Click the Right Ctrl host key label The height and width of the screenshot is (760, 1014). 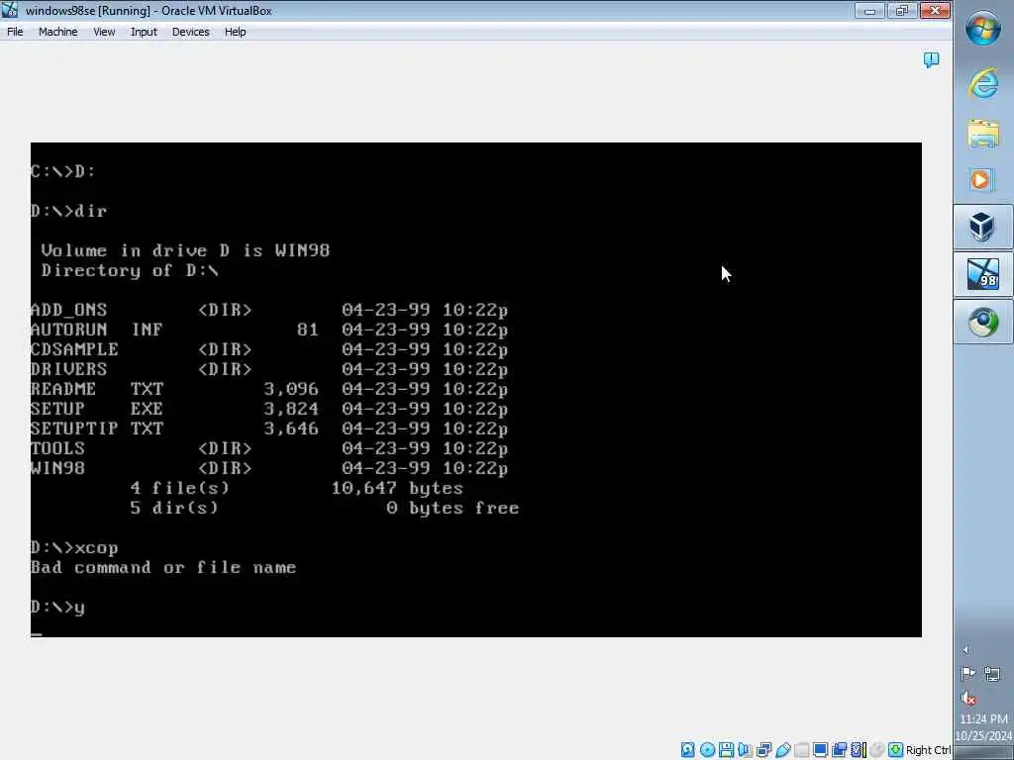coord(928,750)
